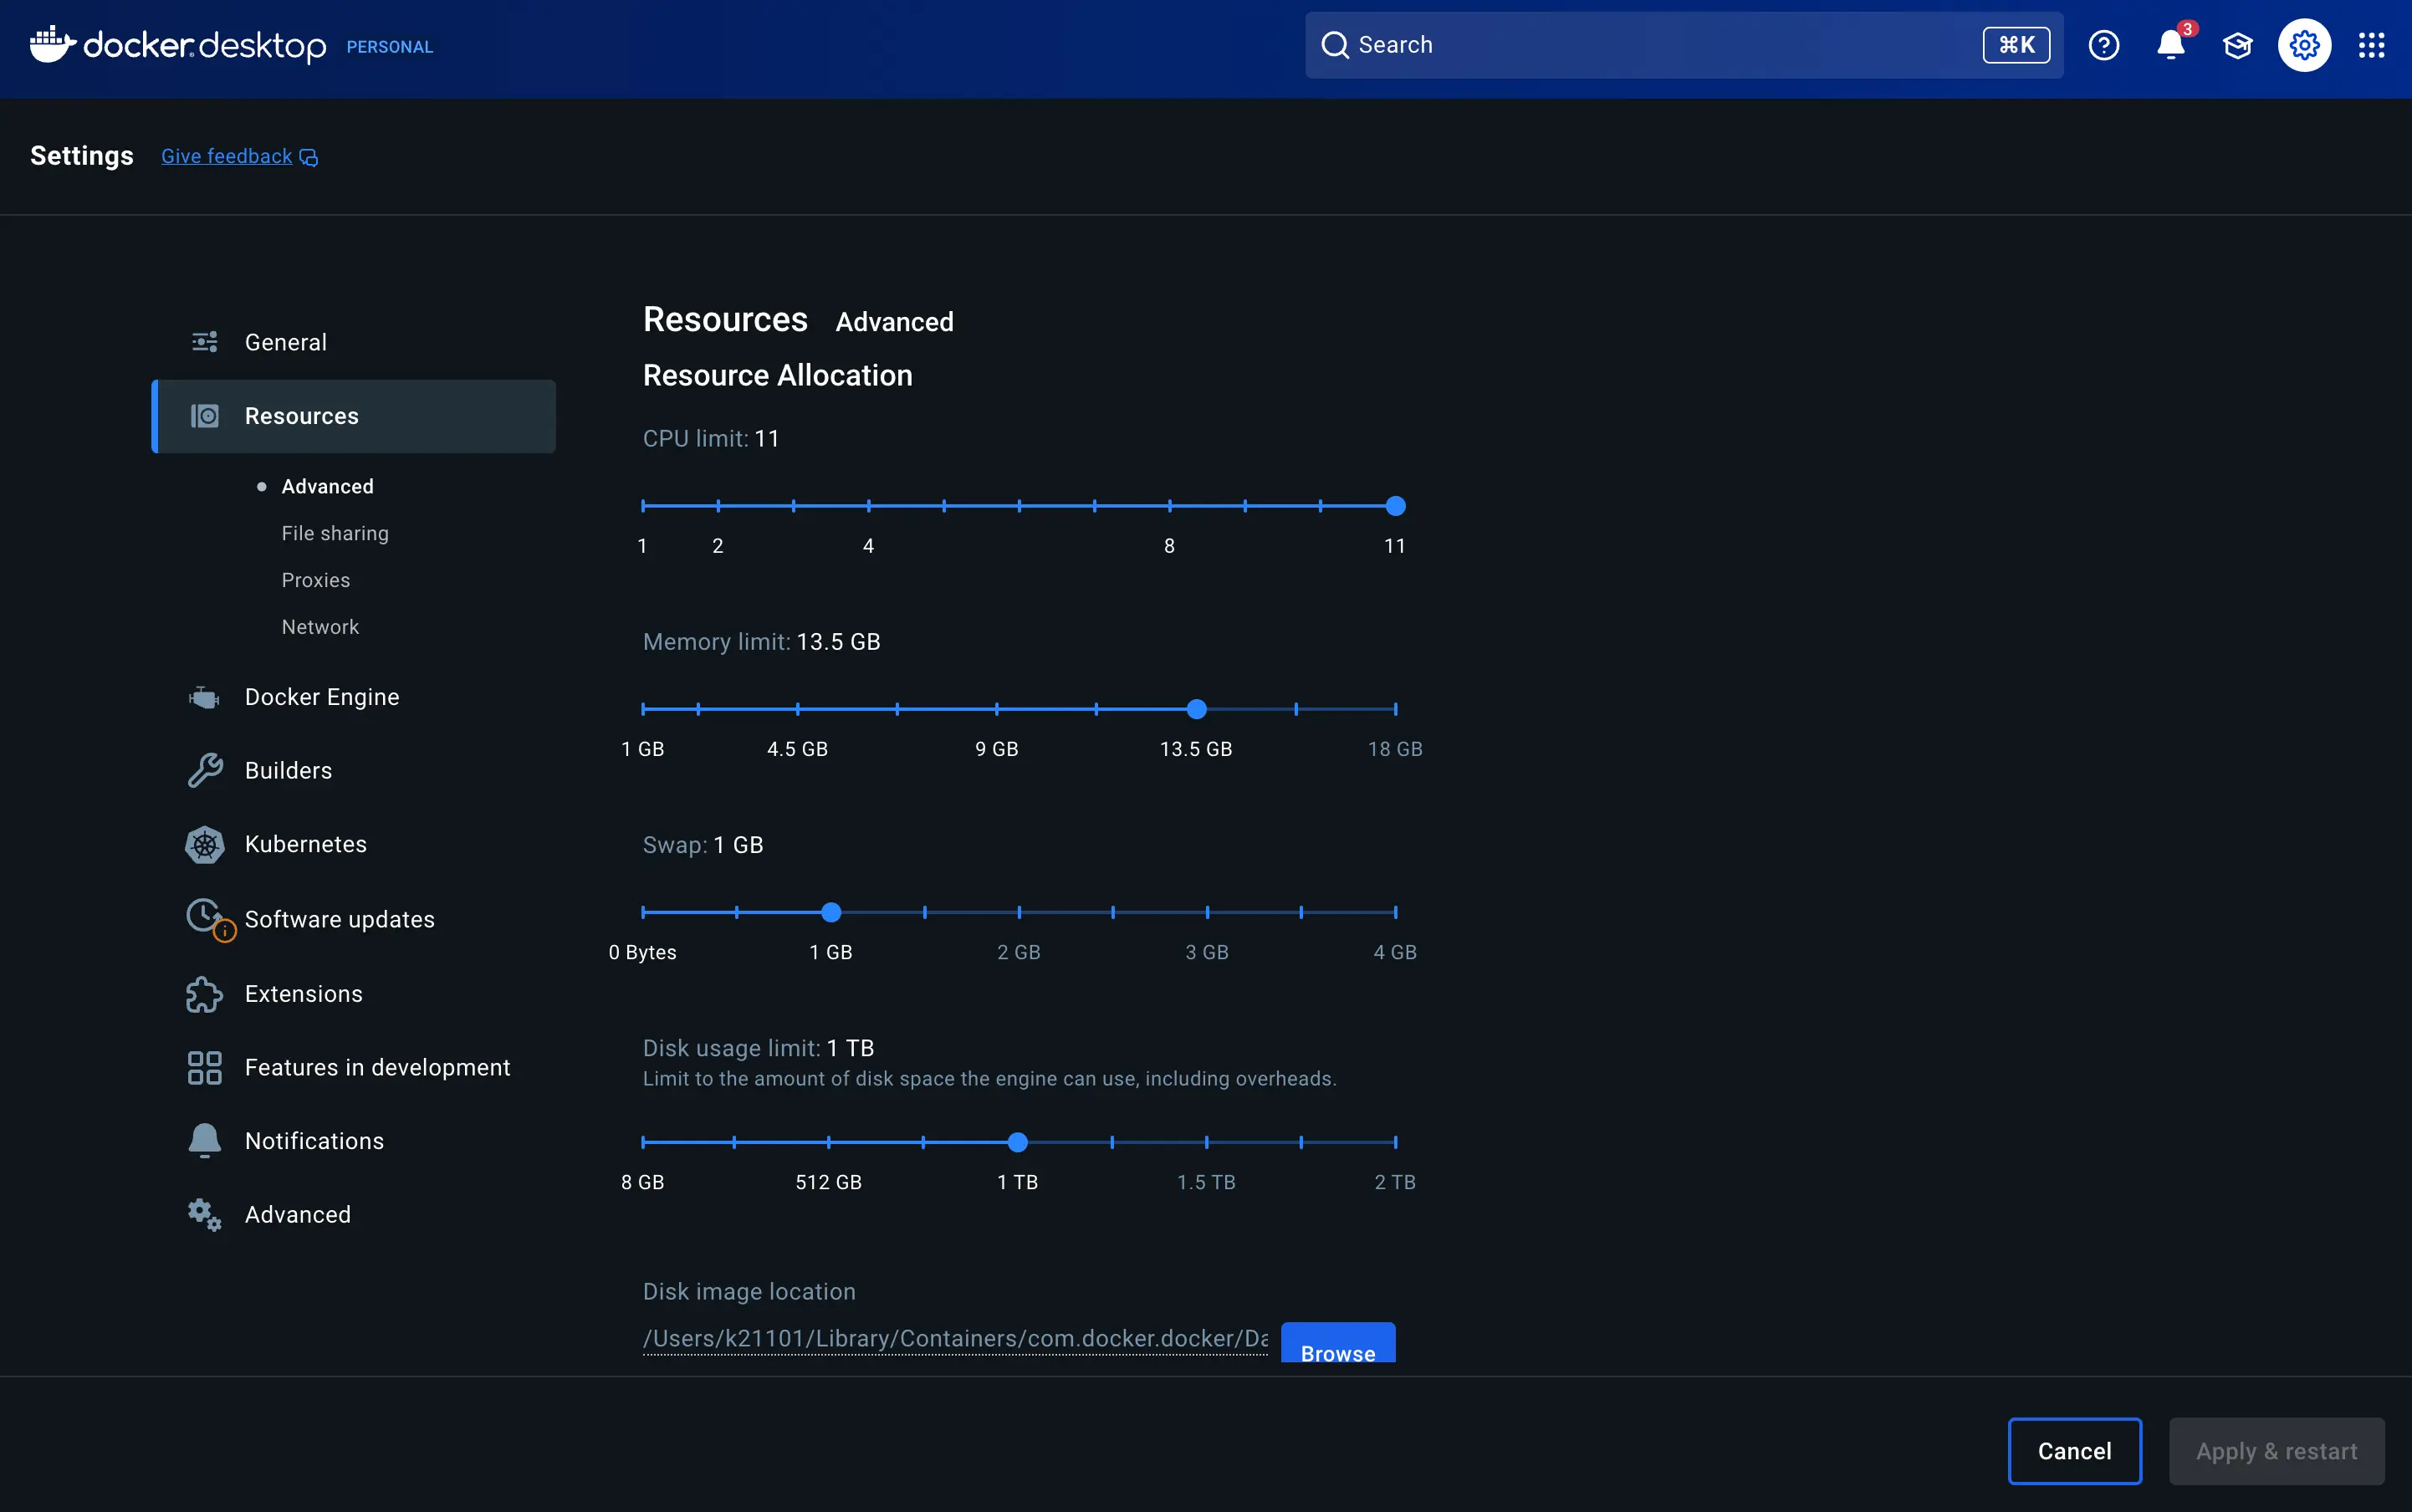Screen dimensions: 2412x1512
Task: Click the CPU limit slider handle
Action: [1396, 506]
